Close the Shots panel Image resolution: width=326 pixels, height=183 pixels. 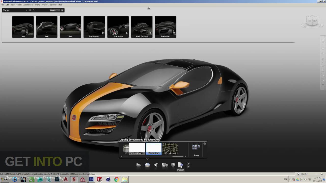pos(62,10)
